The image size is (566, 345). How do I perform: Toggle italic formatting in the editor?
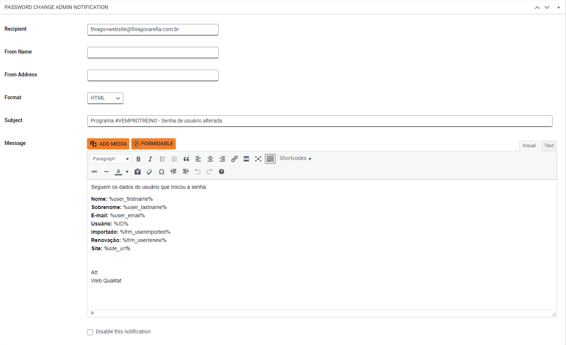(150, 159)
